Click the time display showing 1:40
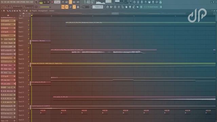The image size is (217, 122). click(89, 2)
